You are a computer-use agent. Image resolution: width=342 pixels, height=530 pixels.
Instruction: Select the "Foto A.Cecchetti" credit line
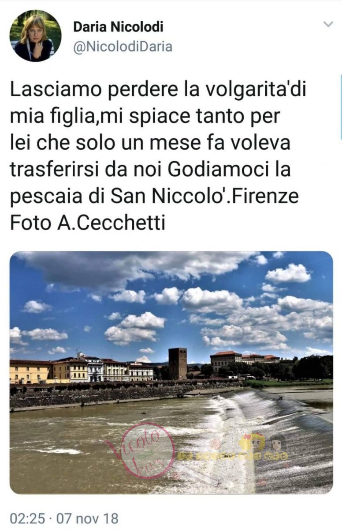coord(88,223)
